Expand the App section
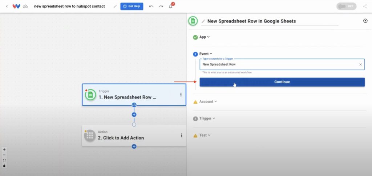This screenshot has width=372, height=176. 204,37
